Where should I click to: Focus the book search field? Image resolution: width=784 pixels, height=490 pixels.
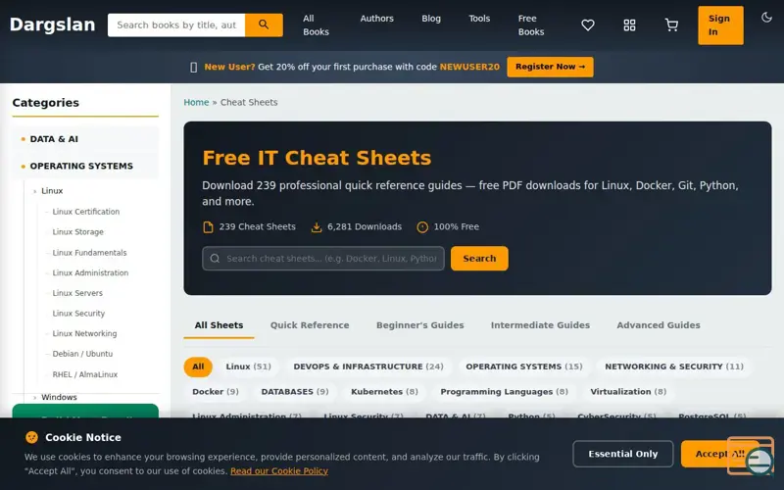(x=176, y=25)
